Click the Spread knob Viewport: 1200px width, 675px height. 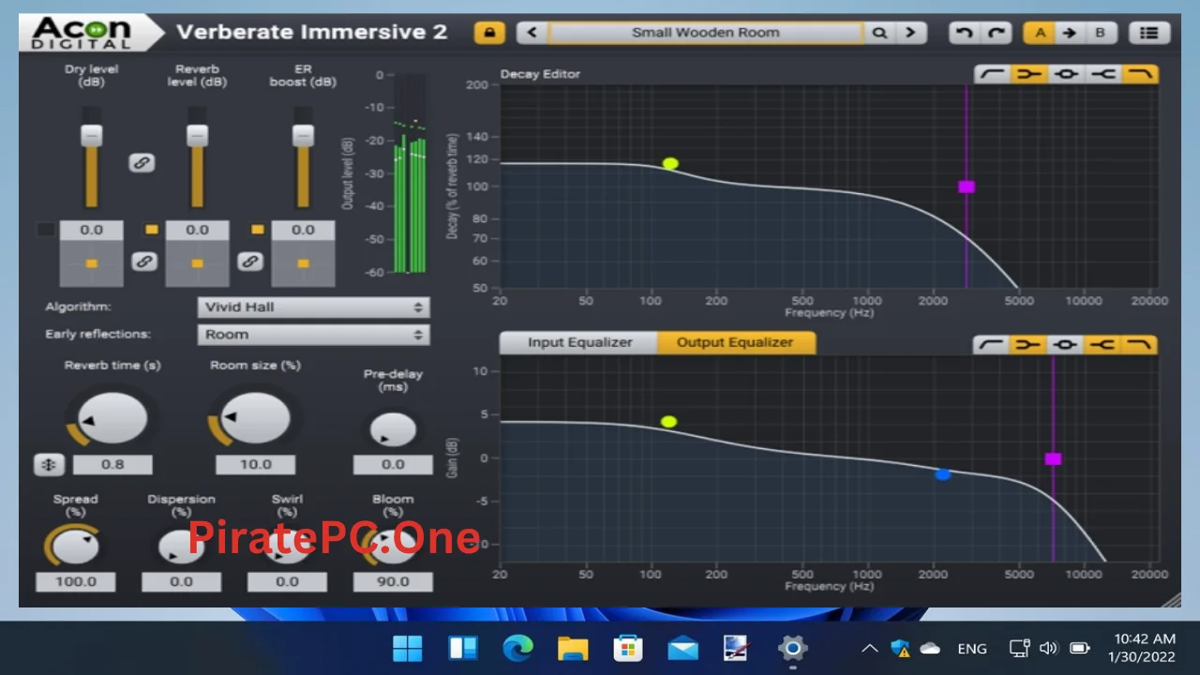(76, 545)
